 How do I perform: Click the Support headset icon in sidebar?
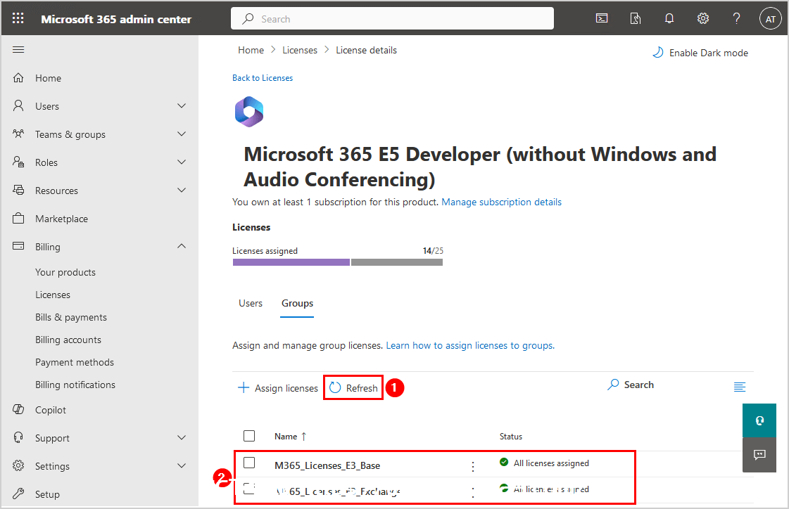(18, 438)
